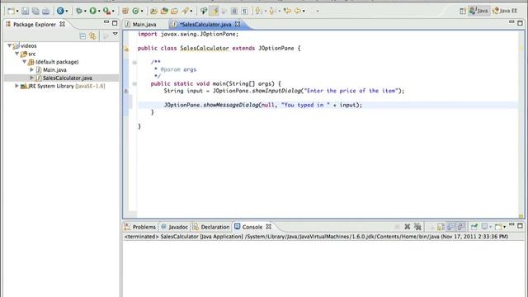This screenshot has height=297, width=528.
Task: Toggle Show Console on Standard Error
Action: coord(461,227)
